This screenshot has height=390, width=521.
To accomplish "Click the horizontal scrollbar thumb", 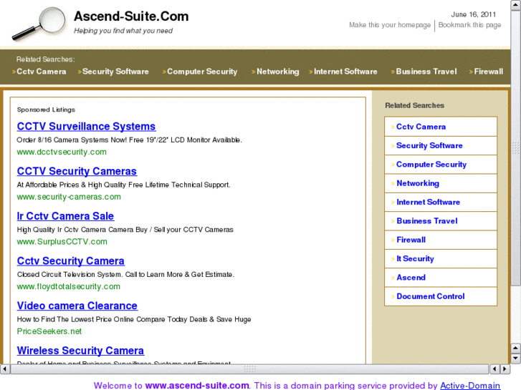I will click(249, 369).
